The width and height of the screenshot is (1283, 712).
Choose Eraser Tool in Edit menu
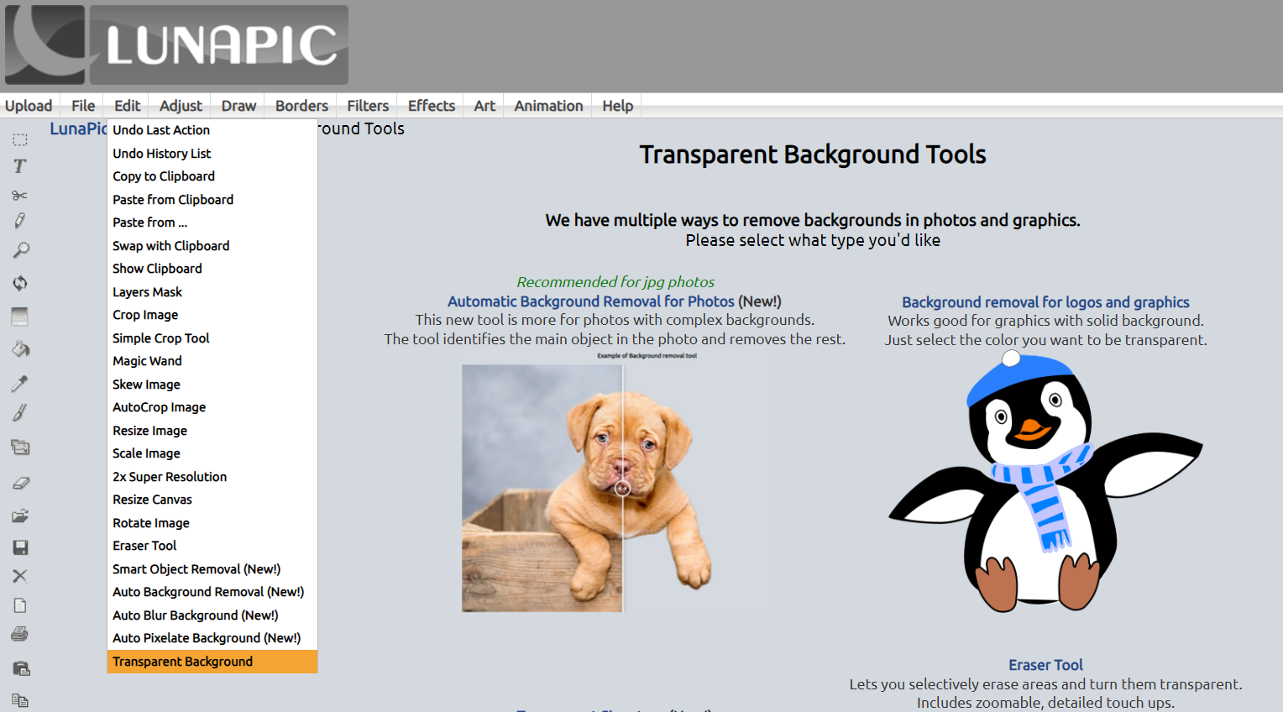[x=212, y=546]
